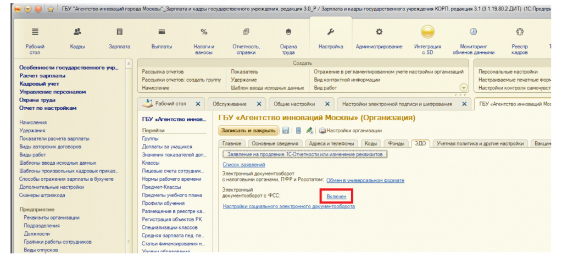Open Настройки социального электронного документооборота link
Viewport: 562px width, 257px height.
[x=288, y=206]
